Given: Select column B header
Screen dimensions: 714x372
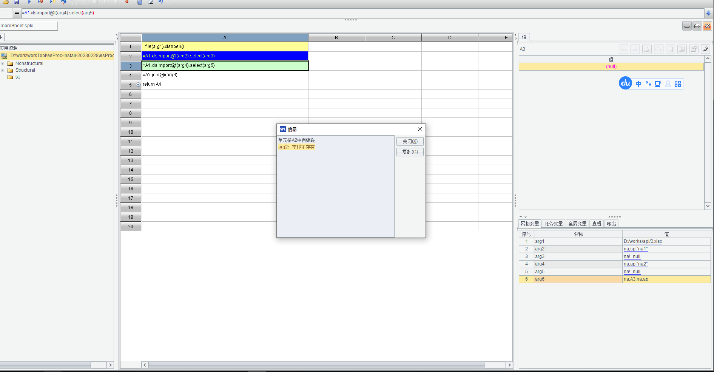Looking at the screenshot, I should click(x=336, y=37).
